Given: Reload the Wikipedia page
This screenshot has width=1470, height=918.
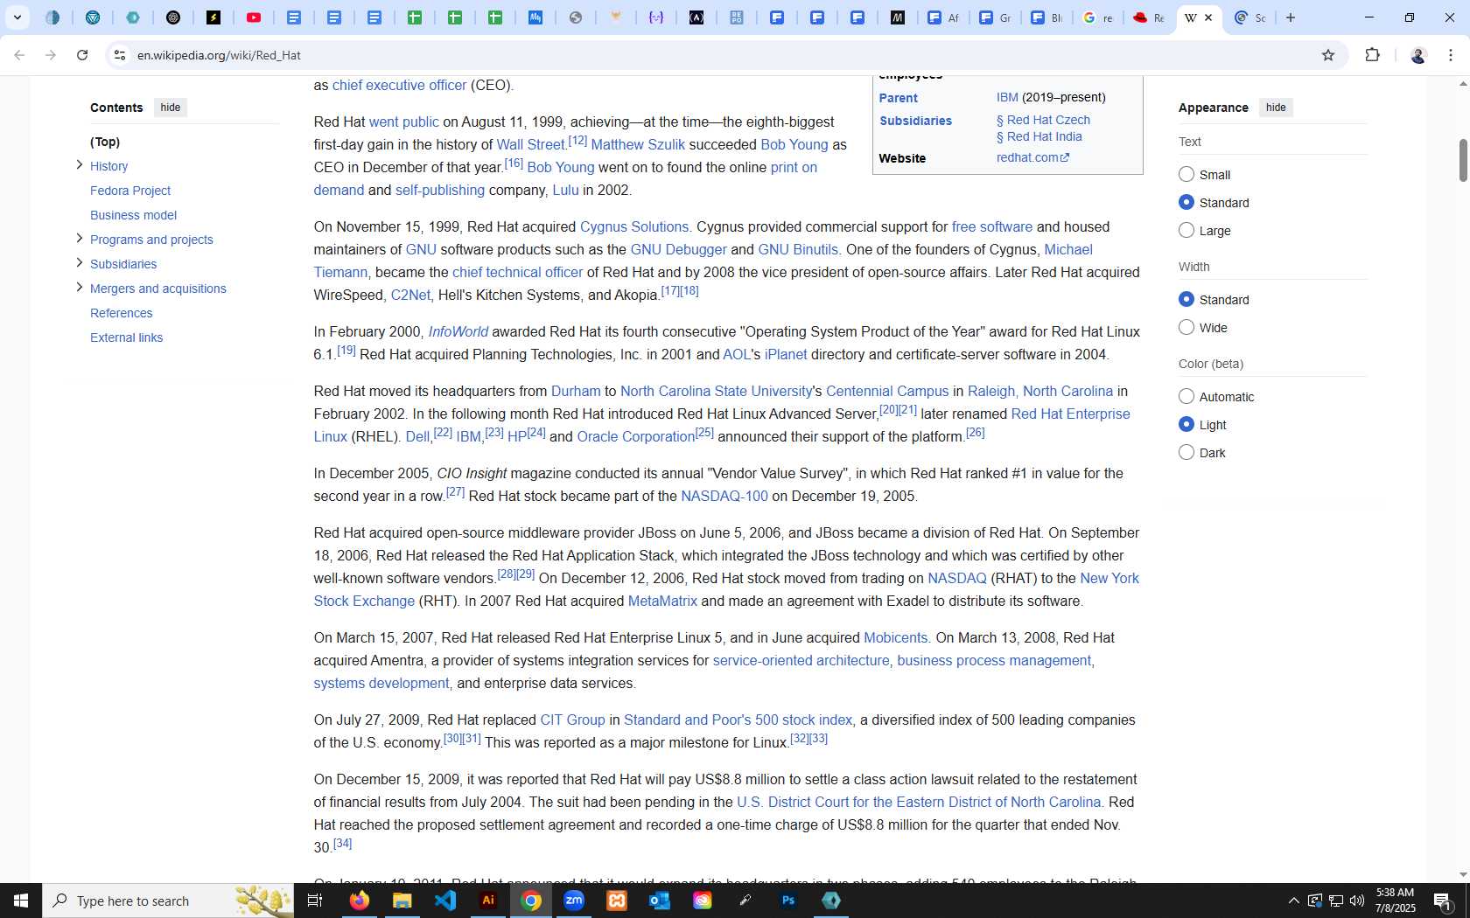Looking at the screenshot, I should click(x=82, y=55).
